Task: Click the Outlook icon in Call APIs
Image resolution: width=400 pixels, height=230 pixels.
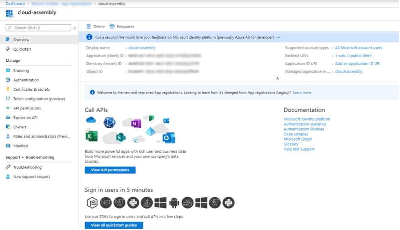Action: pos(169,138)
